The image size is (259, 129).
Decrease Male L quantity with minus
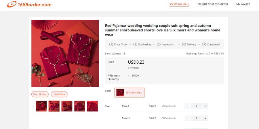pos(187,106)
